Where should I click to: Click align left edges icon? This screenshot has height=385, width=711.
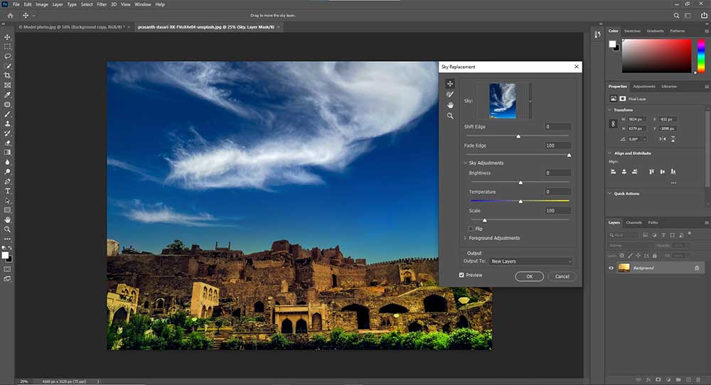point(613,172)
